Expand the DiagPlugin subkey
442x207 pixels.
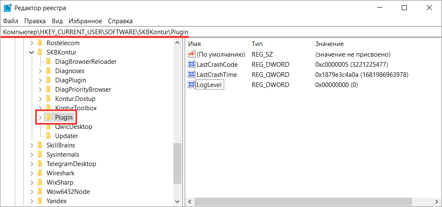40,80
